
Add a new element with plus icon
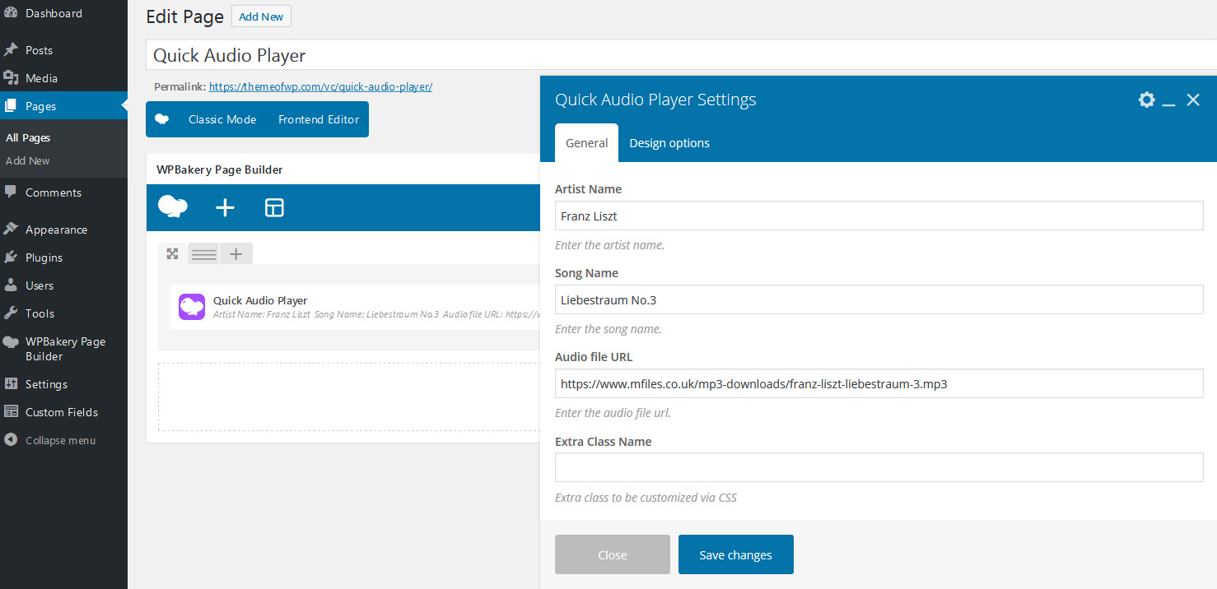pos(225,207)
